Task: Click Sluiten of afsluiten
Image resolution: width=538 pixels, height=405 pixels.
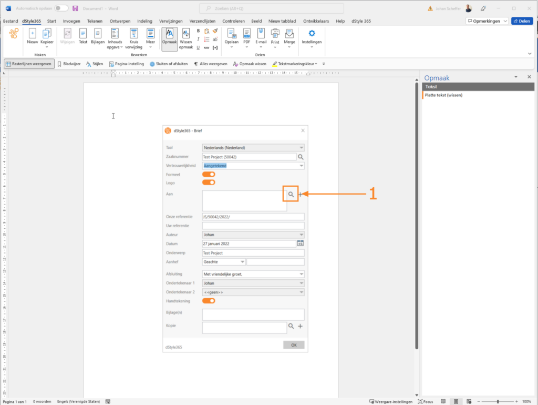Action: [169, 64]
